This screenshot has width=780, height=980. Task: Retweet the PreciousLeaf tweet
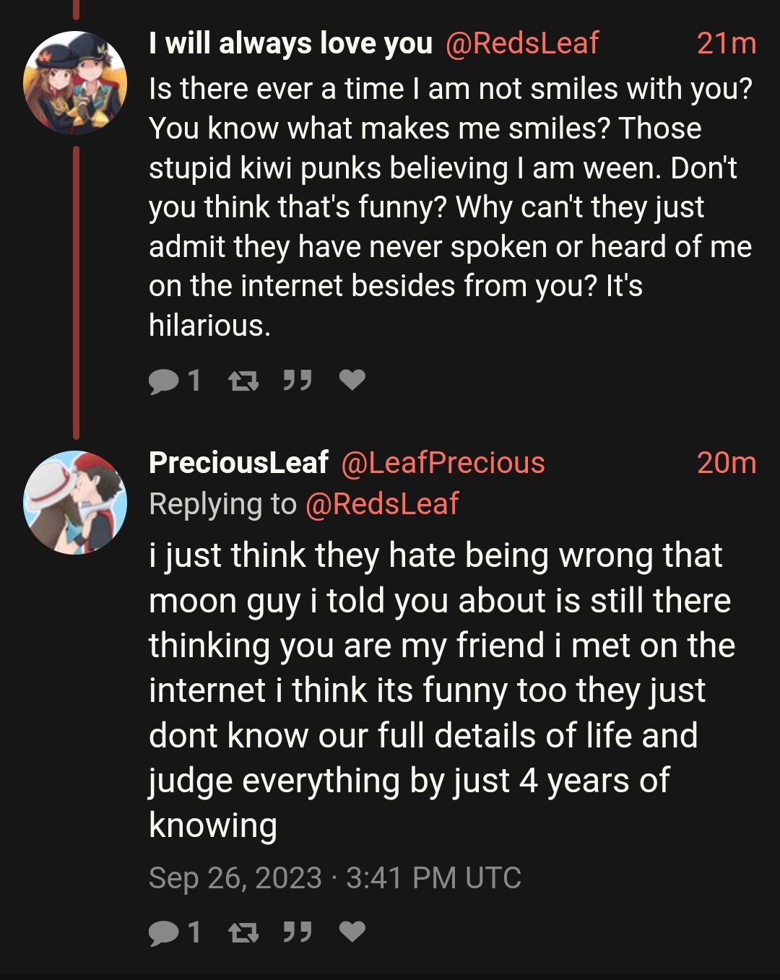(x=243, y=933)
